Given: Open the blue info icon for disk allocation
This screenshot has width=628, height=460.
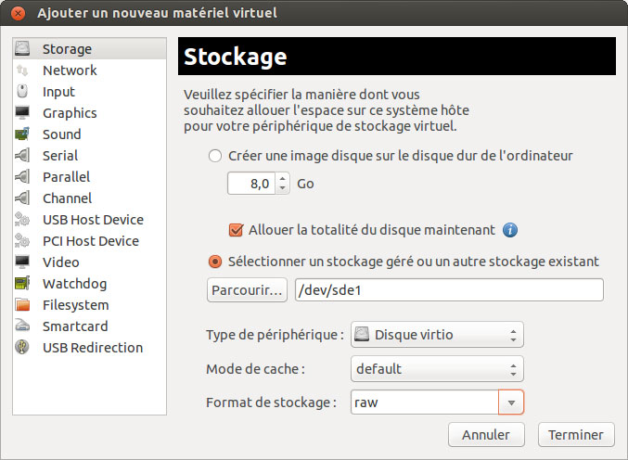Looking at the screenshot, I should point(510,230).
